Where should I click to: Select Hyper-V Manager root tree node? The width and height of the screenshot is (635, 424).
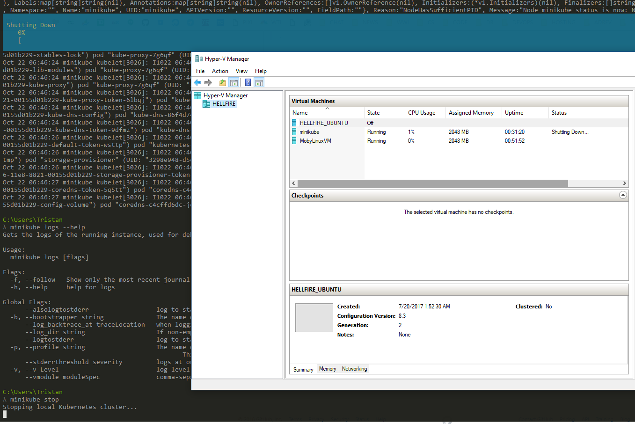pyautogui.click(x=226, y=95)
